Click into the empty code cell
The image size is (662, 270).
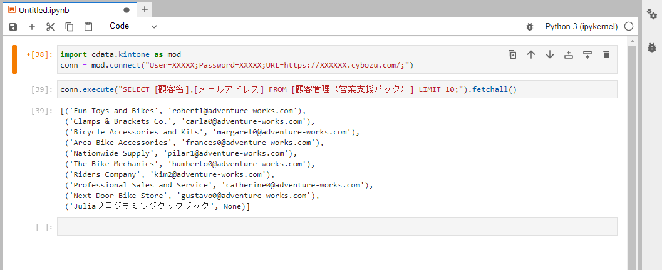(x=337, y=227)
